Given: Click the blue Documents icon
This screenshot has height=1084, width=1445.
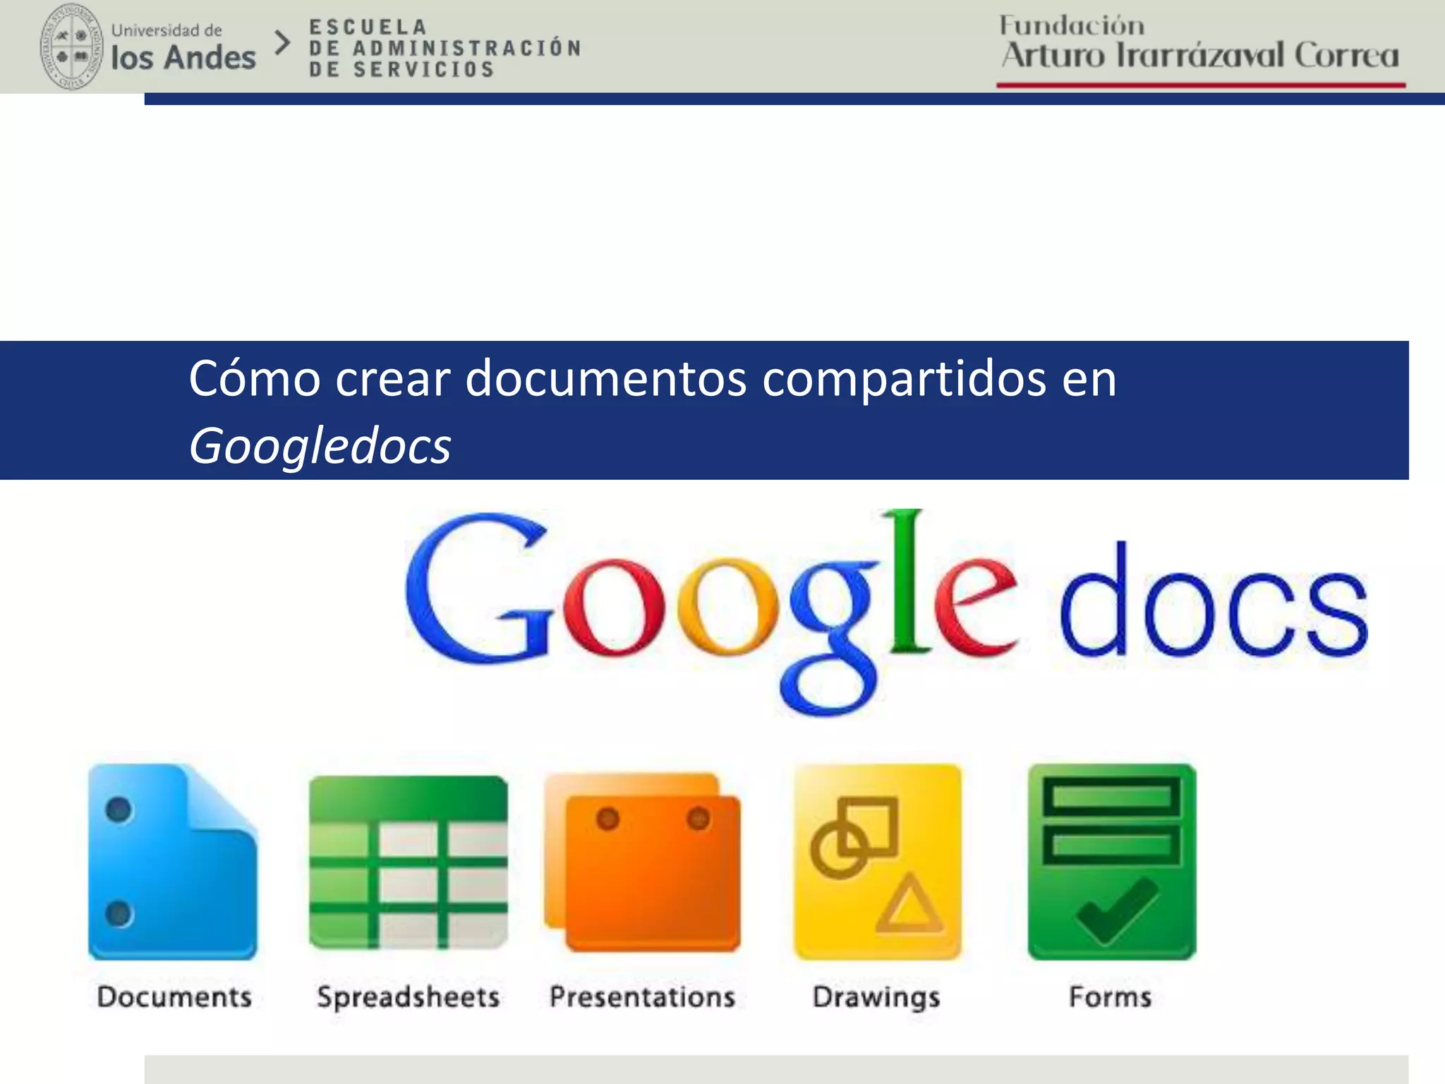Looking at the screenshot, I should tap(172, 862).
